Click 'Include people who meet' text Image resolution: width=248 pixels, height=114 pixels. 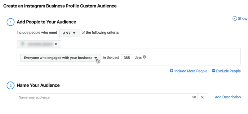[x=37, y=33]
